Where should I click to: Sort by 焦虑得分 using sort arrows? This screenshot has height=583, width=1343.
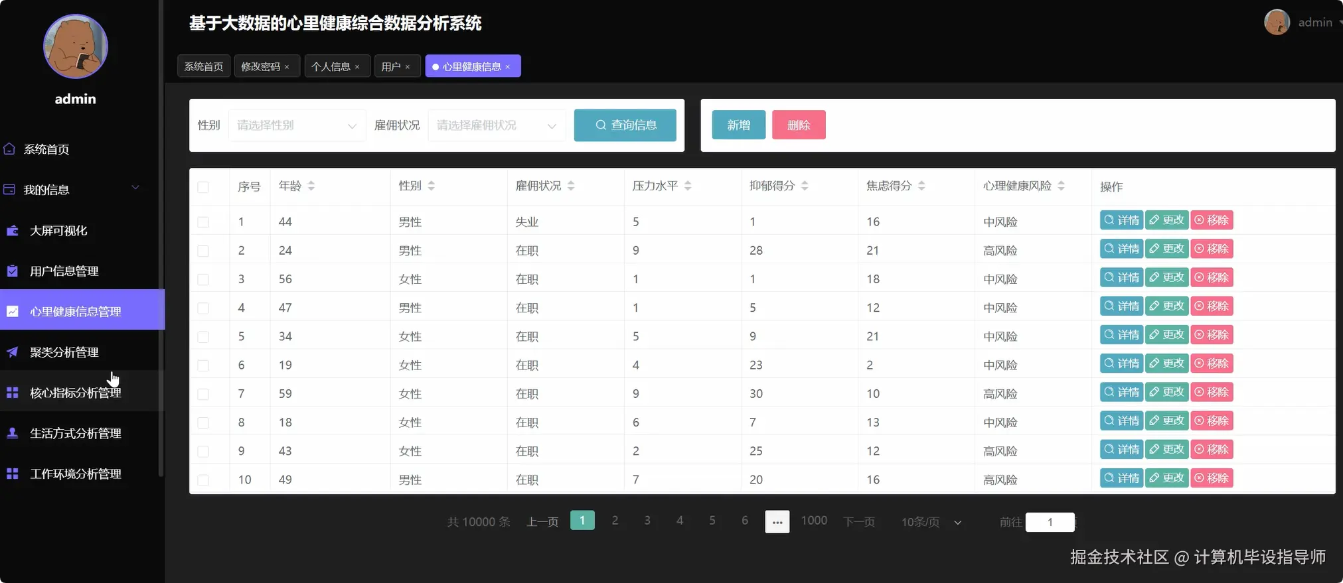tap(921, 186)
